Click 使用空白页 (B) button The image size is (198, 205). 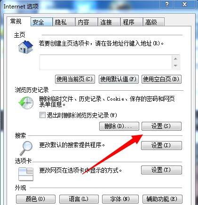pos(161,79)
